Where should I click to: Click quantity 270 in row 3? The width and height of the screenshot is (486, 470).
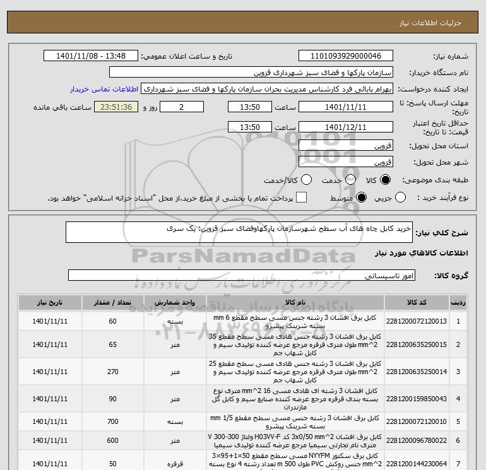click(x=112, y=372)
